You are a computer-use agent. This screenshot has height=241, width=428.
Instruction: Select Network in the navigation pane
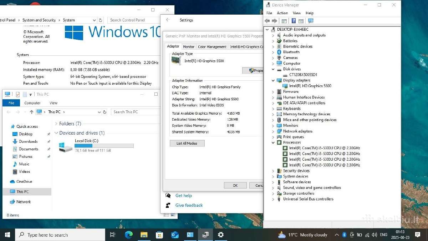tap(24, 202)
